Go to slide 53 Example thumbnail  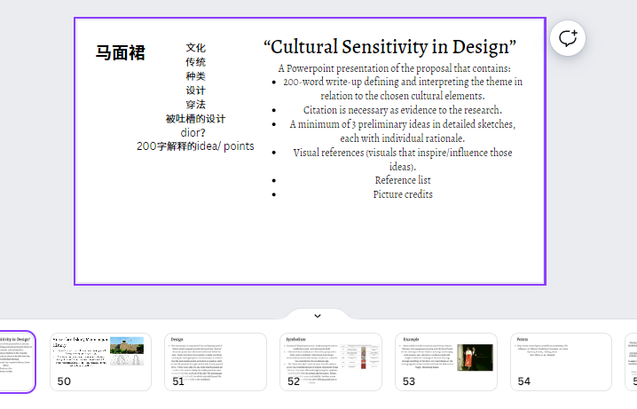(x=446, y=362)
